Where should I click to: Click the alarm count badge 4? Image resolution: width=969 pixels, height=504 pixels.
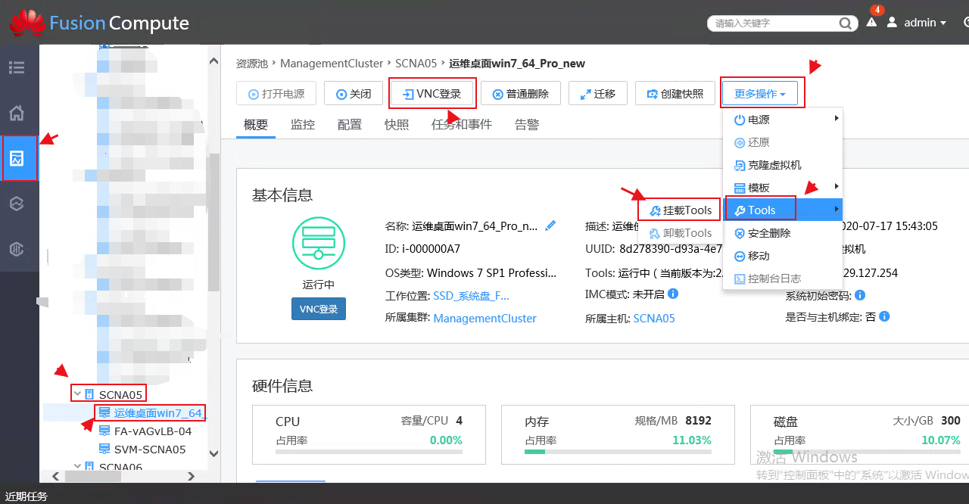coord(877,10)
